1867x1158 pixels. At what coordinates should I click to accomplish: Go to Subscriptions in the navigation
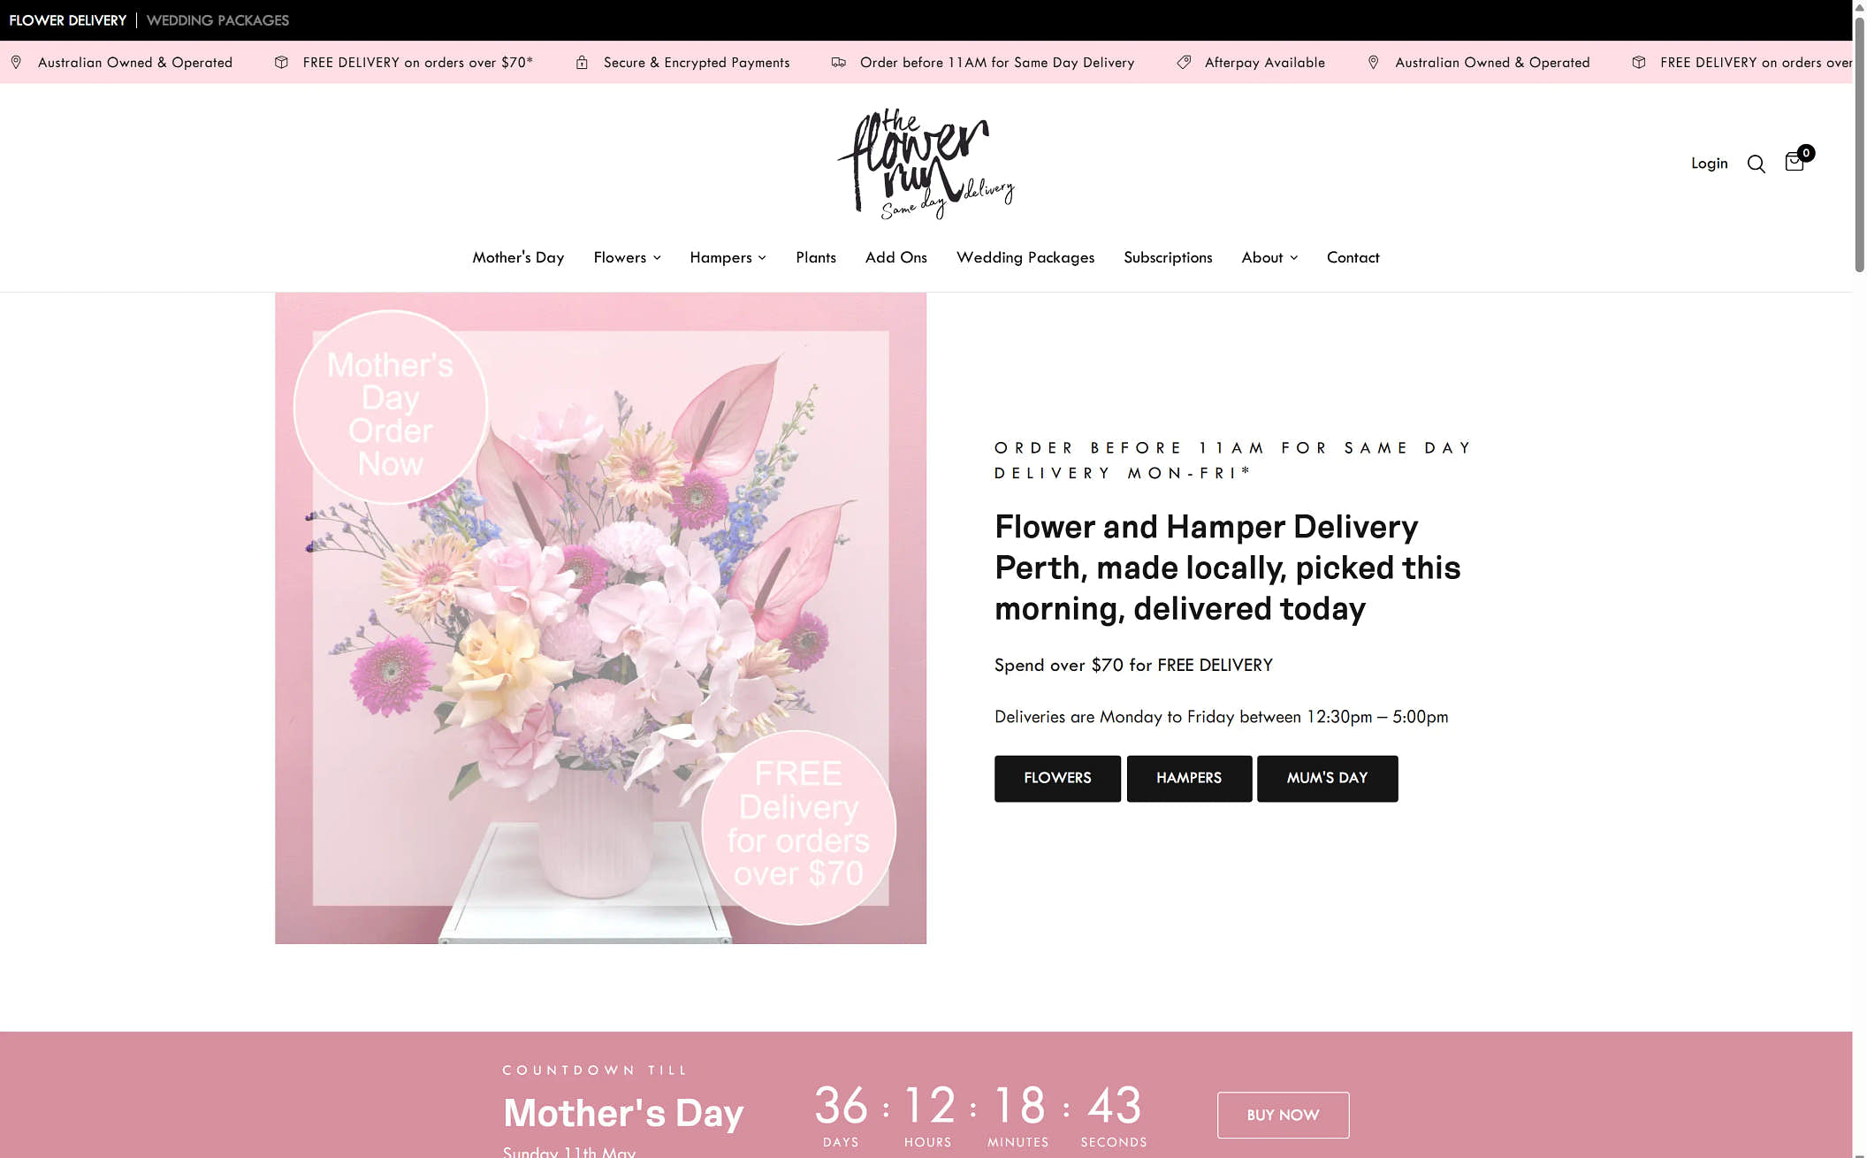click(1168, 257)
